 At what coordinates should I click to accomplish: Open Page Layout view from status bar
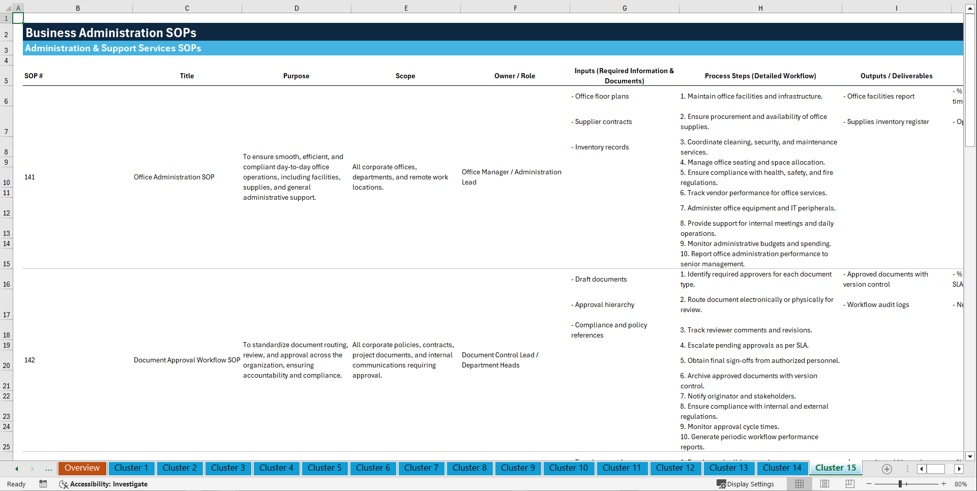[x=824, y=484]
